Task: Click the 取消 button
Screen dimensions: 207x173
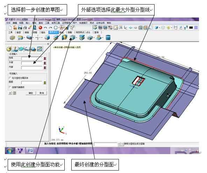Action: point(42,93)
